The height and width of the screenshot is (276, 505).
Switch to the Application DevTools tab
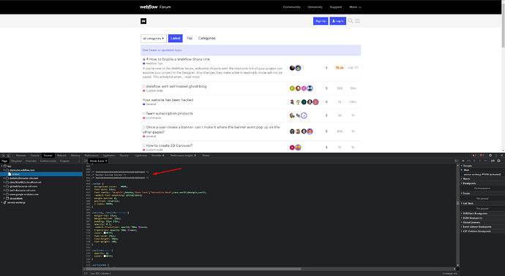coord(109,156)
